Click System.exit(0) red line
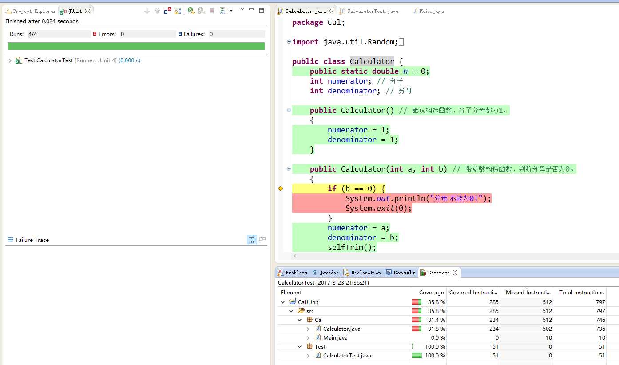 379,208
